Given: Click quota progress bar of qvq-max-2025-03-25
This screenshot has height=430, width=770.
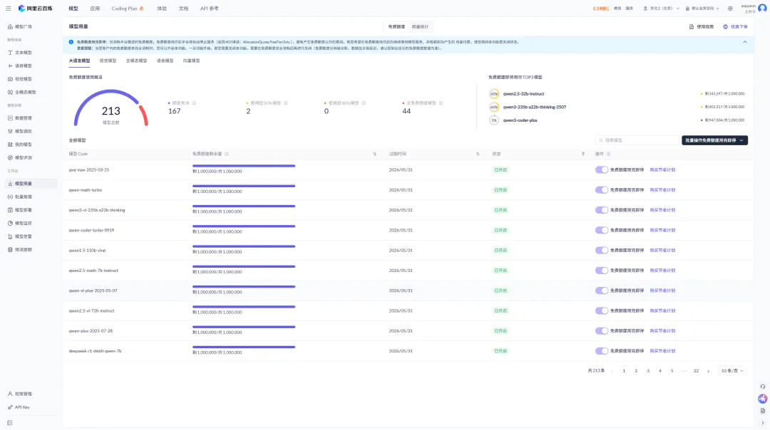Looking at the screenshot, I should coord(244,166).
